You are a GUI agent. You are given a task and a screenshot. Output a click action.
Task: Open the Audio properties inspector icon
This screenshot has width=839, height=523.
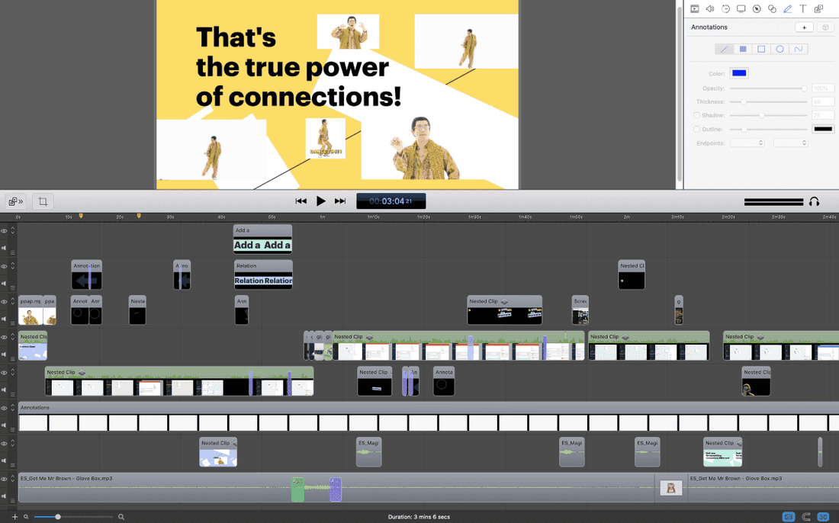pos(710,8)
